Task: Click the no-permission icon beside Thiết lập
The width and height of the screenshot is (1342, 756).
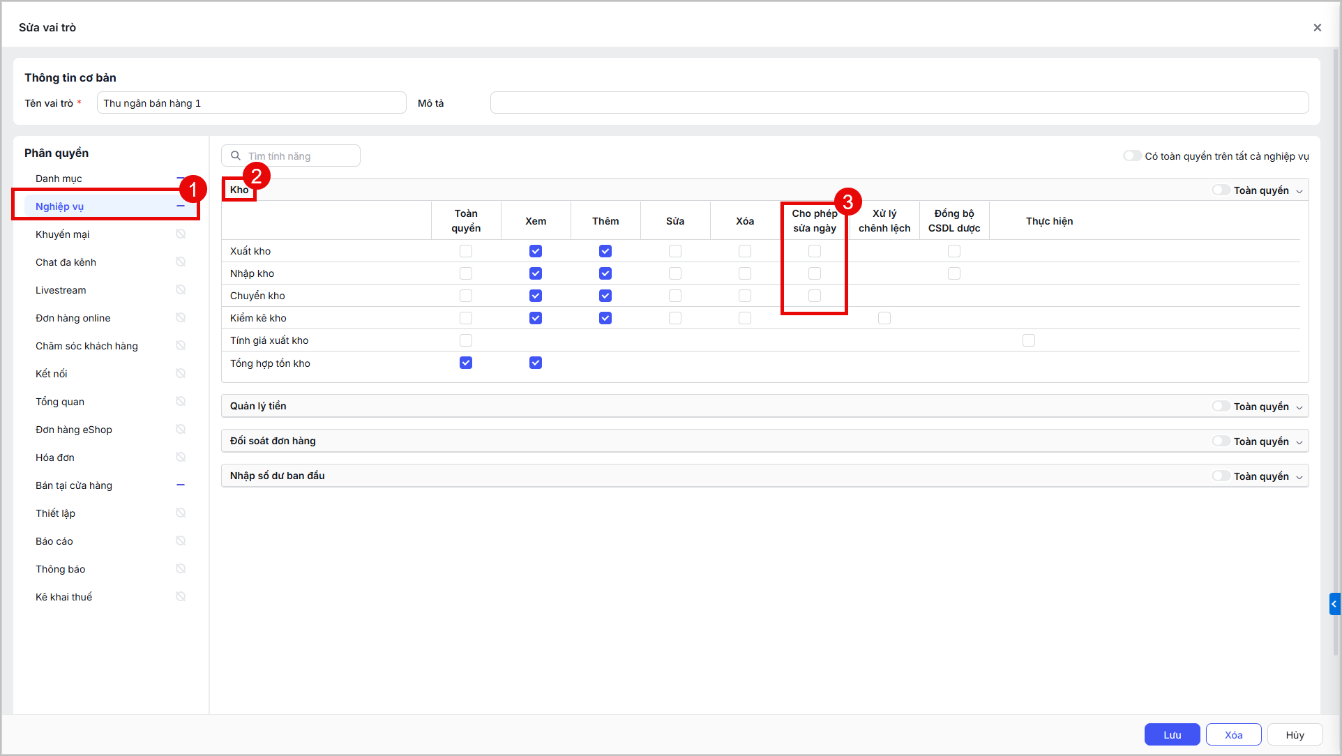Action: (181, 513)
